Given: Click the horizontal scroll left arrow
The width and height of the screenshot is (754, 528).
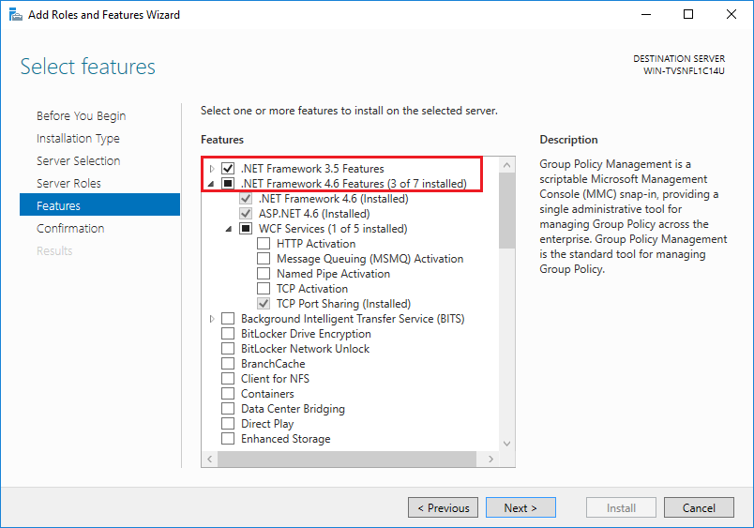Looking at the screenshot, I should click(210, 460).
